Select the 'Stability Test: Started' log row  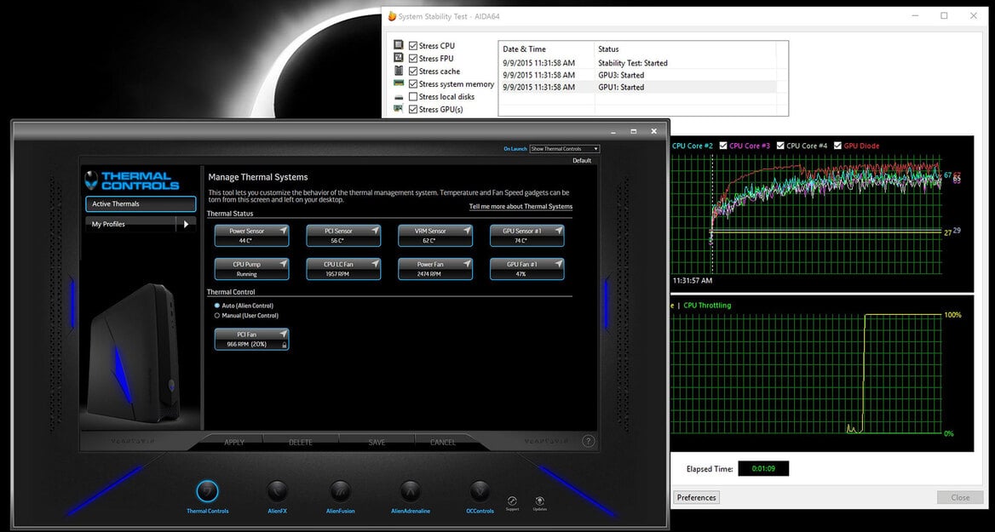coord(637,63)
